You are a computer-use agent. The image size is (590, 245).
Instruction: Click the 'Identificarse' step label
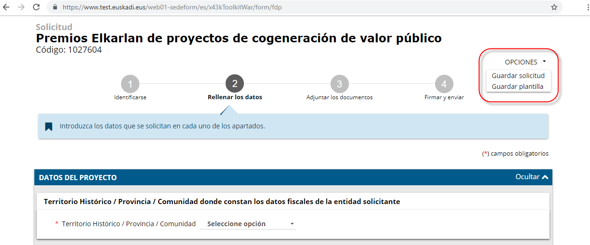[130, 97]
